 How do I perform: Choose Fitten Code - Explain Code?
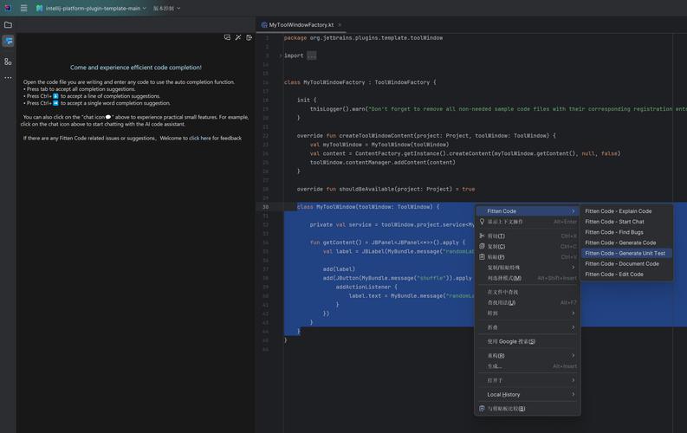point(618,210)
